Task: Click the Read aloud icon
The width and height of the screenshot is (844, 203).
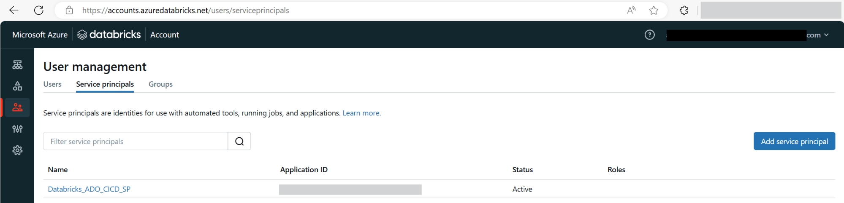Action: (631, 11)
